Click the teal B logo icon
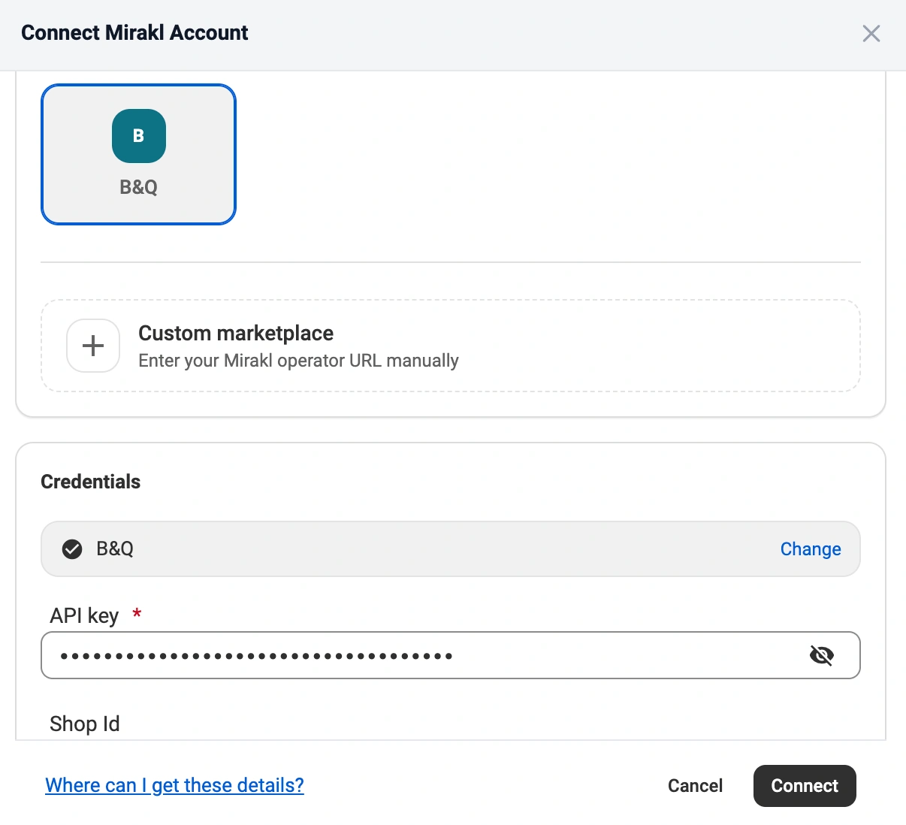The height and width of the screenshot is (825, 906). point(138,136)
